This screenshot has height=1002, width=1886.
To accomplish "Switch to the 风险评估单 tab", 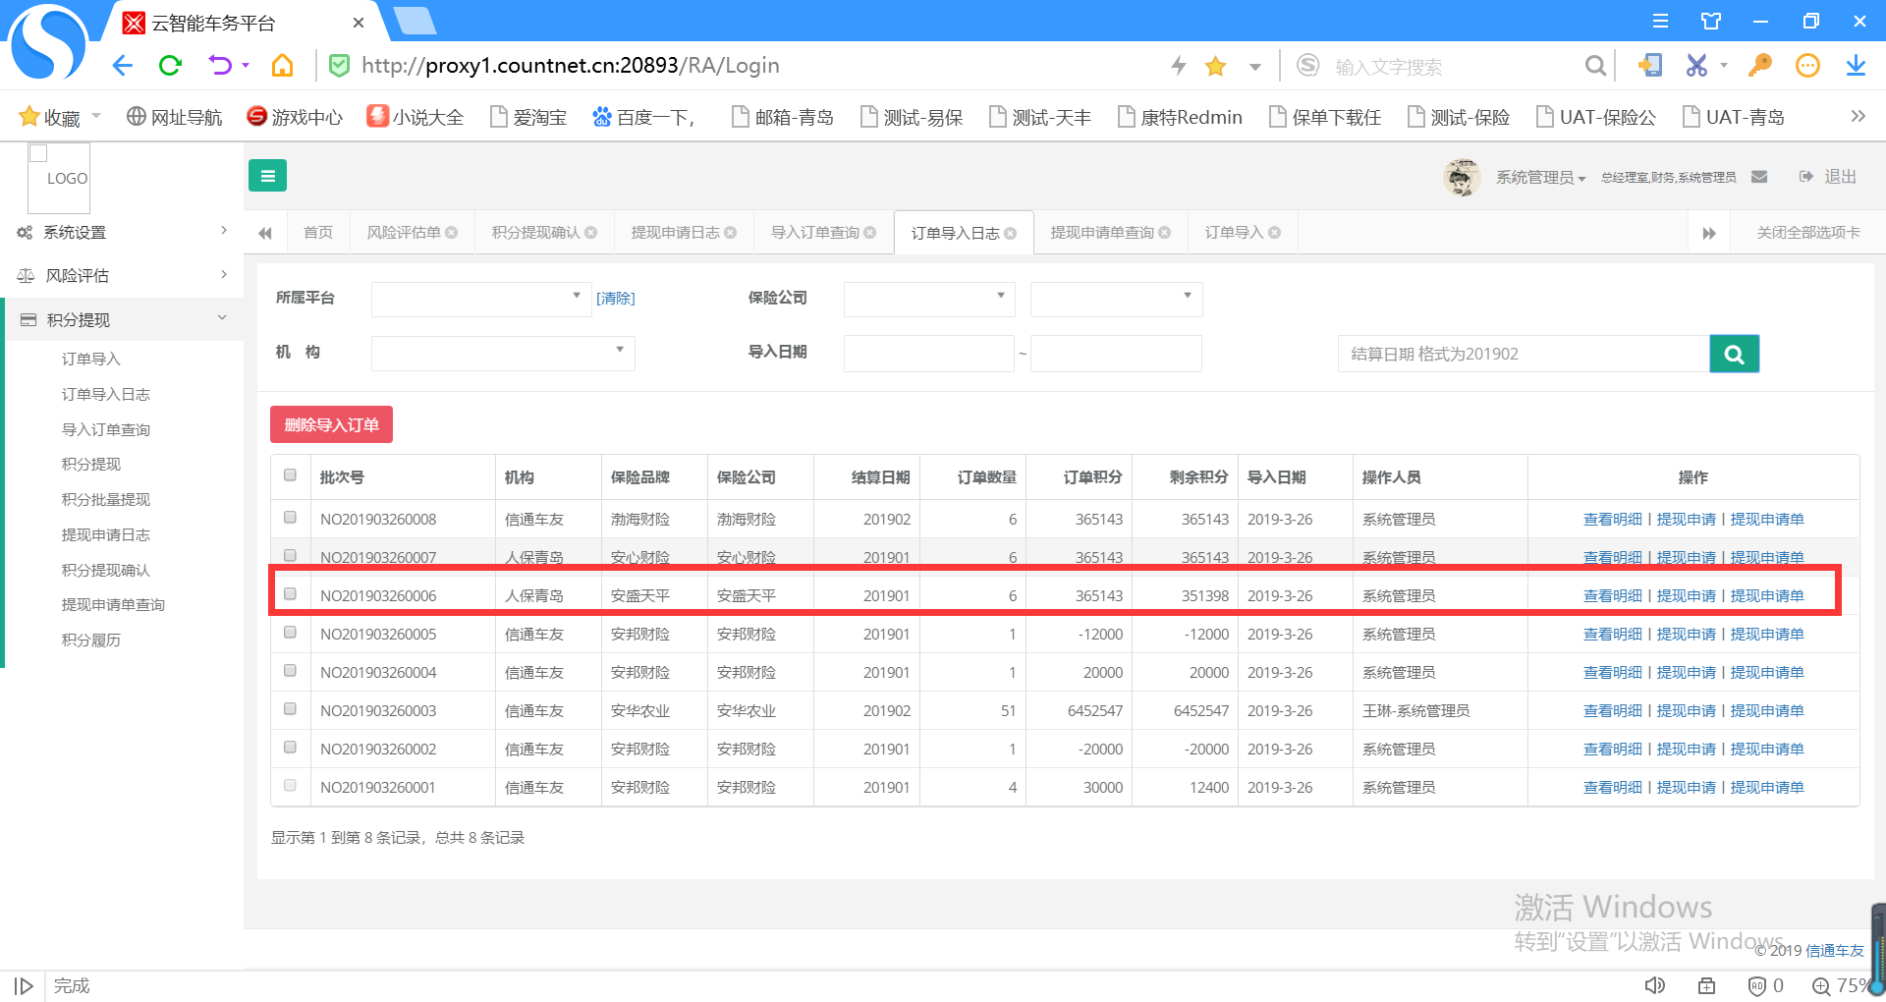I will (x=404, y=233).
